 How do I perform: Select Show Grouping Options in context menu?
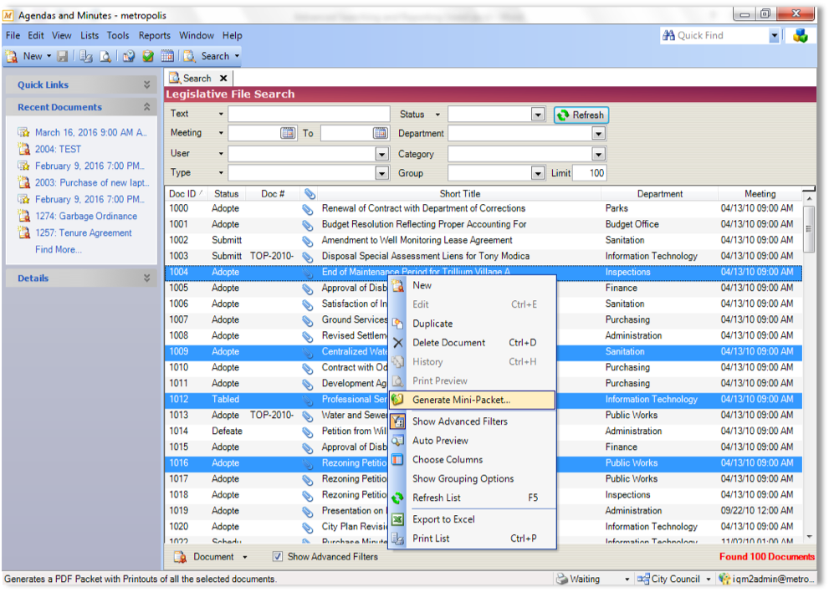(472, 479)
